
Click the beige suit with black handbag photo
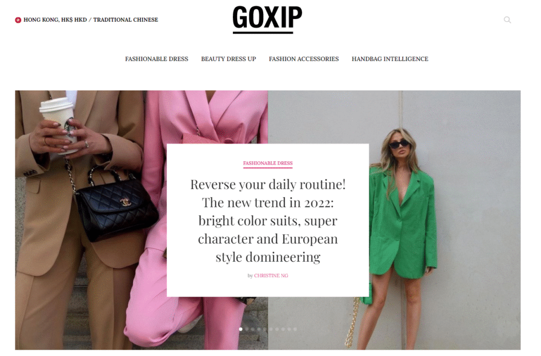79,220
